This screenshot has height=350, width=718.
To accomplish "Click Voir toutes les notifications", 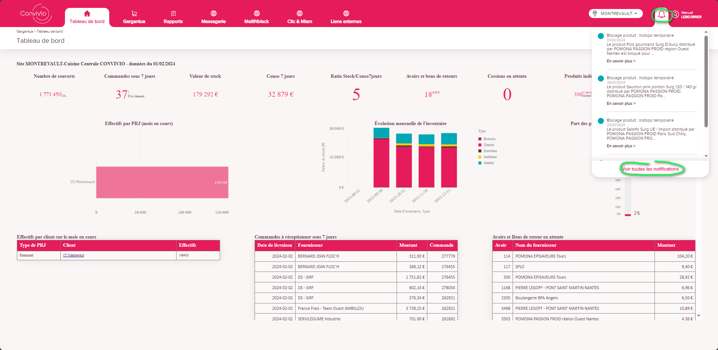I will pos(650,169).
